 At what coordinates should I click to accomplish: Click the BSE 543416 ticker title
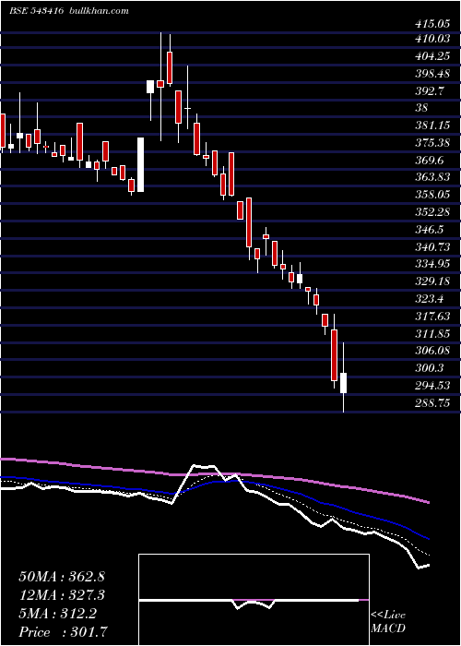tap(36, 11)
